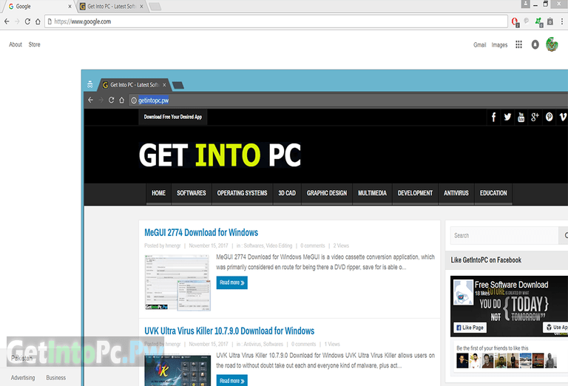Open the ANTIVIRUS menu
Screen dimensions: 568x386
456,193
